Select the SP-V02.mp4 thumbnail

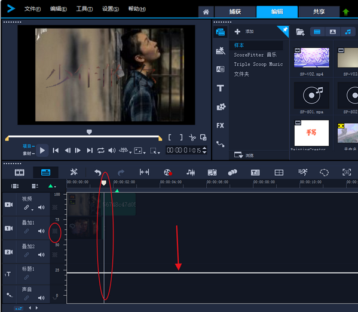pos(311,57)
